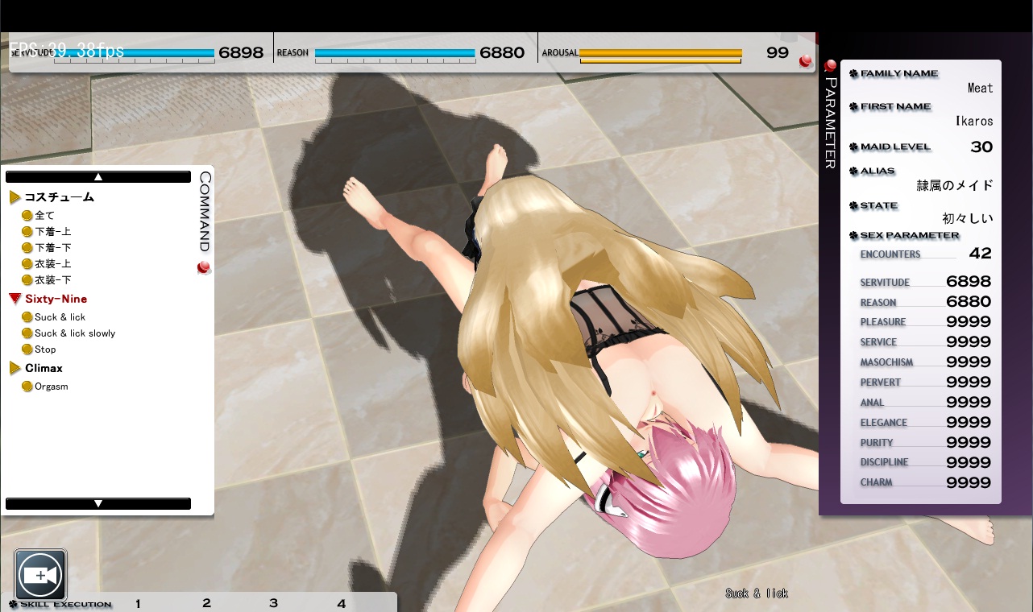
Task: Collapse the コスチューム category
Action: click(x=52, y=196)
